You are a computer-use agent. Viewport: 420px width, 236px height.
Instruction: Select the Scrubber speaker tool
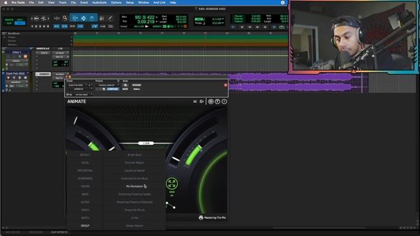[x=102, y=18]
